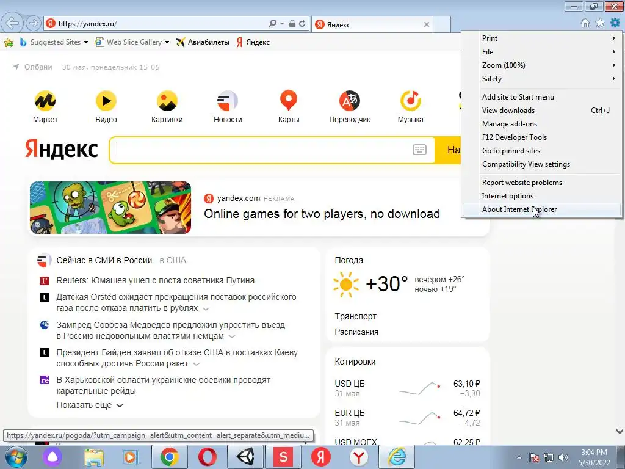Screen dimensions: 625x469
Task: Open Yandex Video service icon
Action: point(106,101)
